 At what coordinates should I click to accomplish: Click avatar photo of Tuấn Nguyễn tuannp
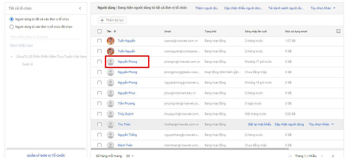click(x=111, y=41)
